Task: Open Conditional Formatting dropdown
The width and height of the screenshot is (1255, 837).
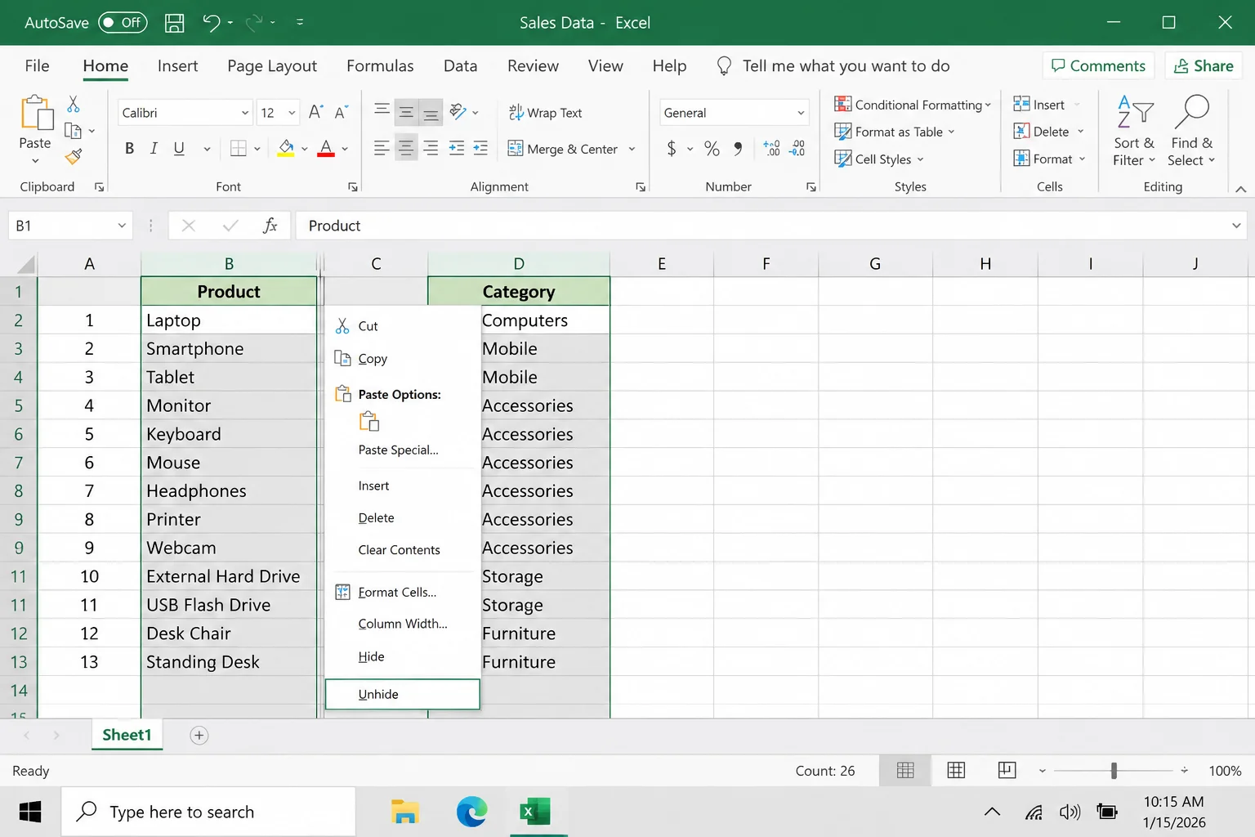Action: (x=913, y=105)
